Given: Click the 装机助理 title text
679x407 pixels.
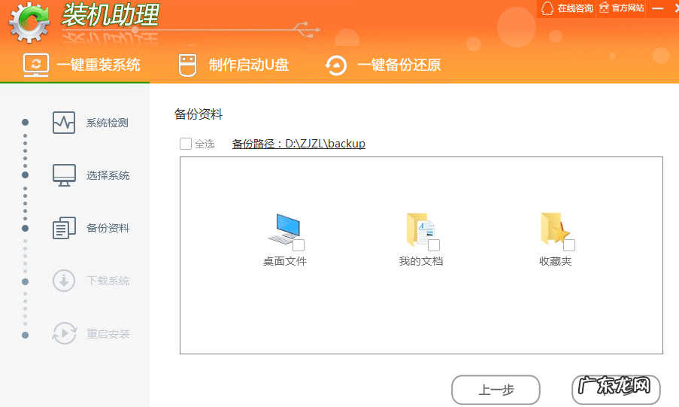Looking at the screenshot, I should [x=111, y=14].
